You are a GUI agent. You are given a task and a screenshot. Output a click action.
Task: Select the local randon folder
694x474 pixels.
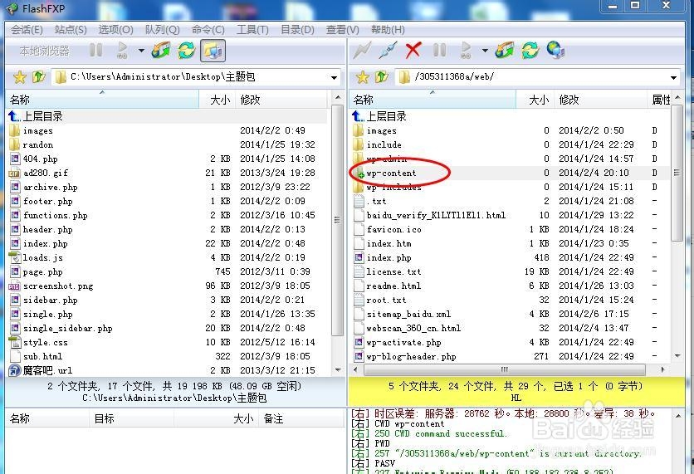[168, 144]
